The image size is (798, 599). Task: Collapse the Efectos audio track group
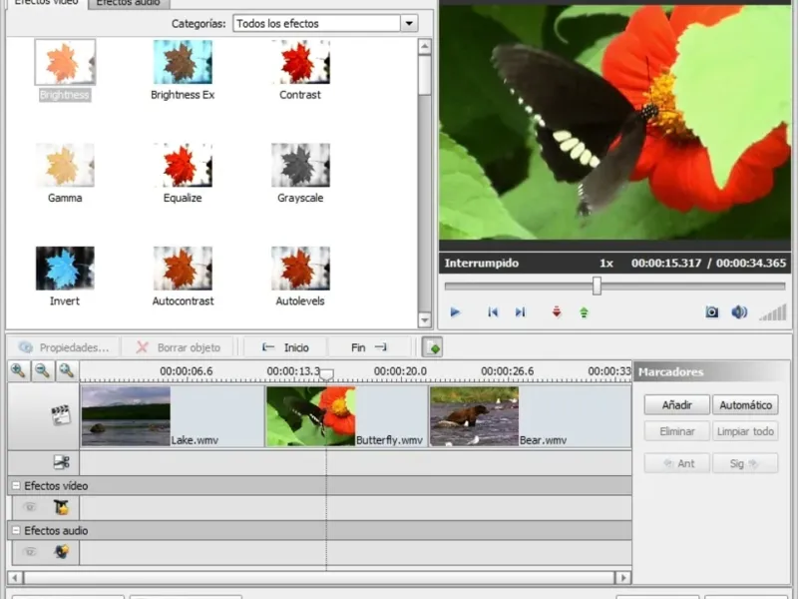click(16, 531)
